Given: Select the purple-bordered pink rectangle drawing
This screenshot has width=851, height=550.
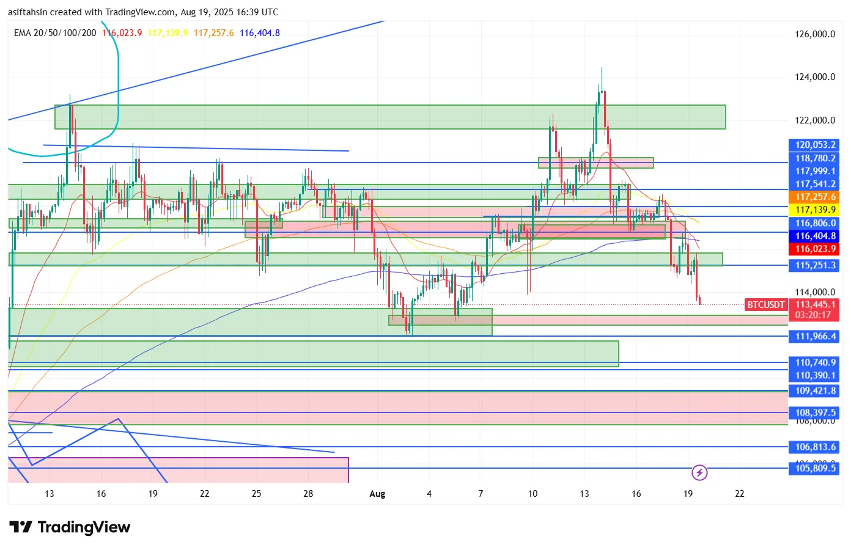Looking at the screenshot, I should (x=178, y=470).
